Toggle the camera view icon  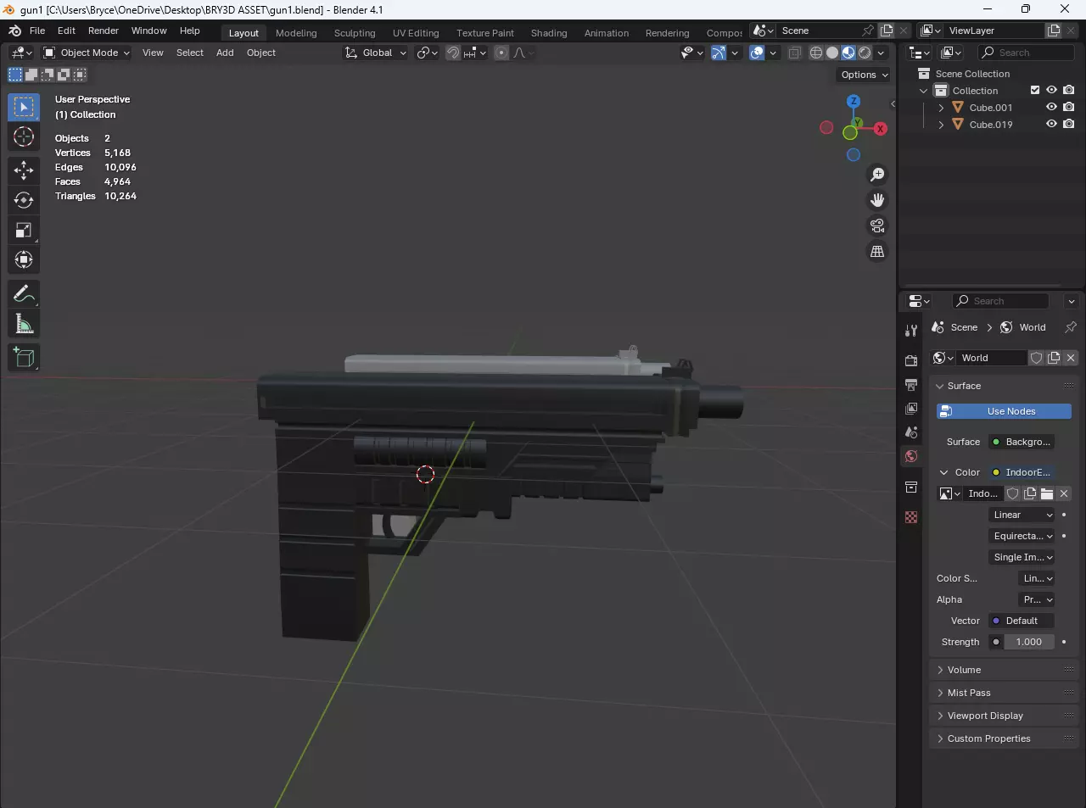[x=877, y=226]
